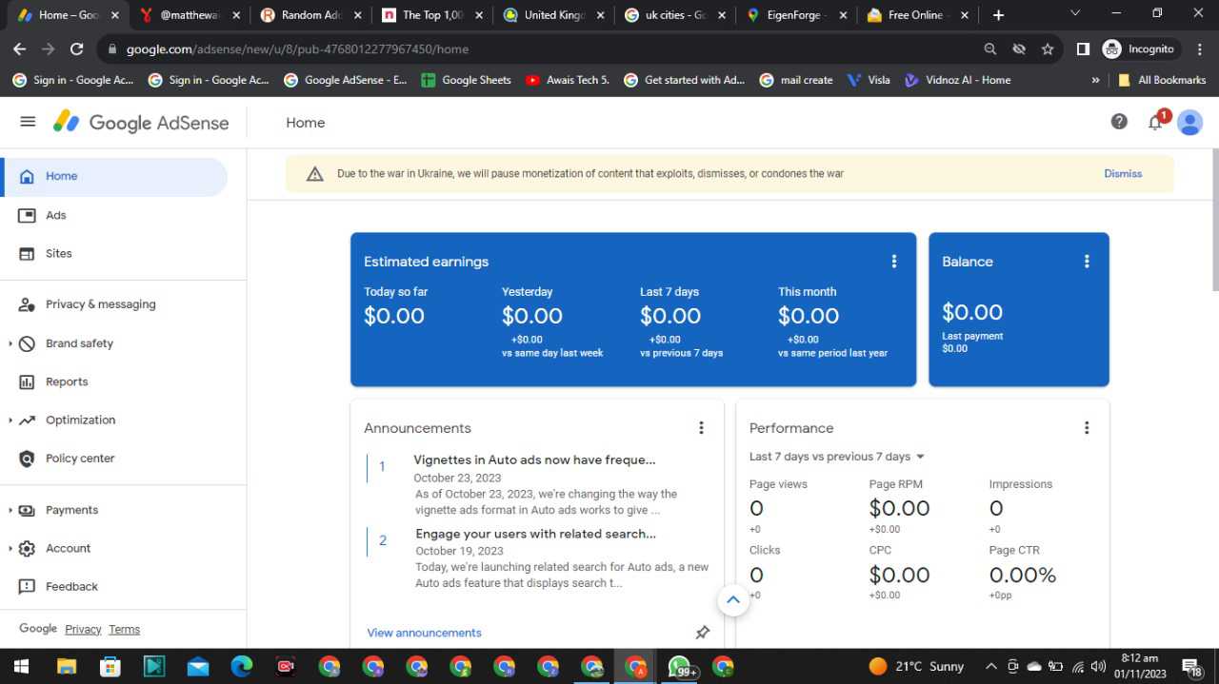
Task: Open Chrome's three-dot menu
Action: click(x=1200, y=49)
